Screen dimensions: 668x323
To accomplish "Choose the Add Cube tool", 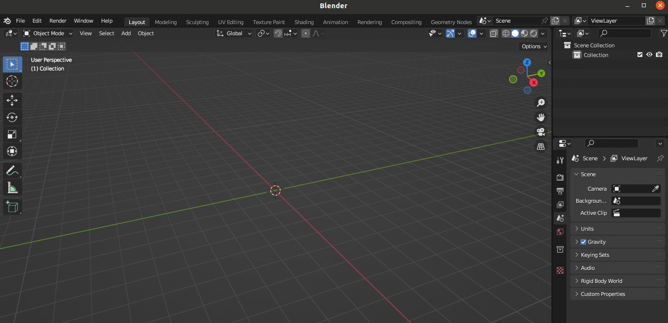I will [12, 207].
